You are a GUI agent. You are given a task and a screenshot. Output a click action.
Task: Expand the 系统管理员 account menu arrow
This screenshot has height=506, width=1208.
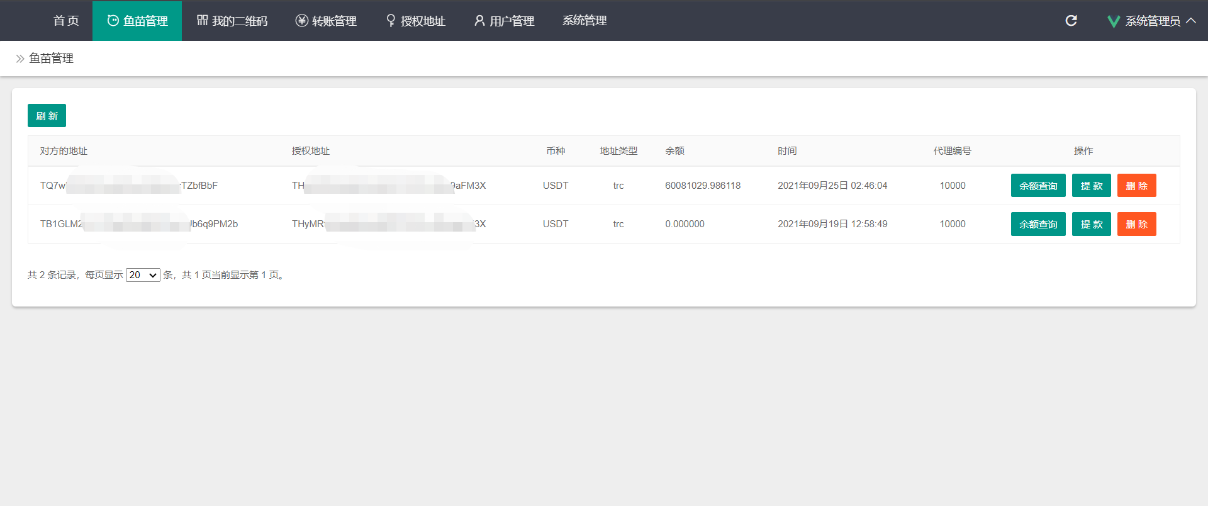(1191, 21)
